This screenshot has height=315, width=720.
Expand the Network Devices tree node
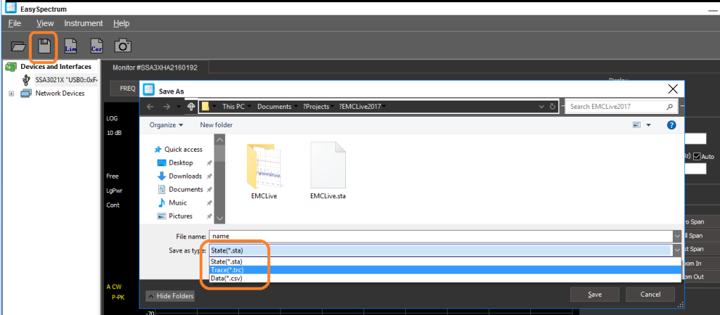click(11, 94)
